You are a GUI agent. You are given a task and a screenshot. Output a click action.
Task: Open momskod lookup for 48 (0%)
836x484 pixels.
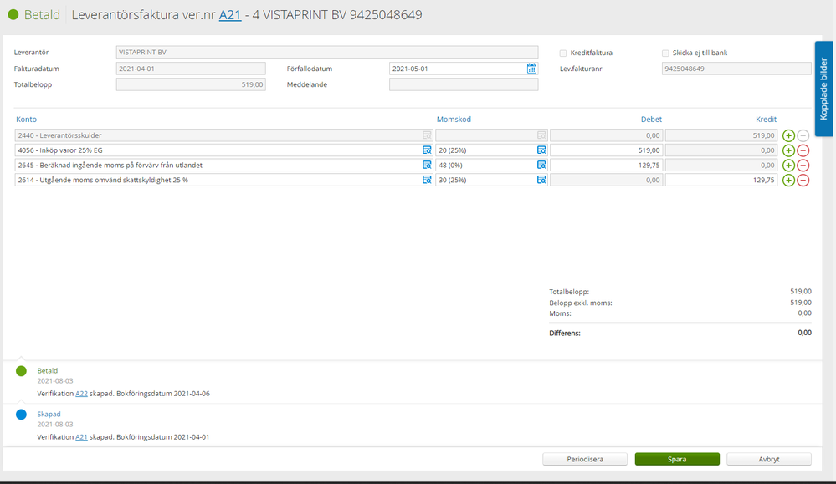(541, 166)
